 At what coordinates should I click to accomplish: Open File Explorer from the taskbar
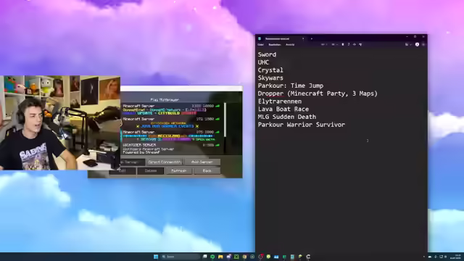(x=220, y=257)
